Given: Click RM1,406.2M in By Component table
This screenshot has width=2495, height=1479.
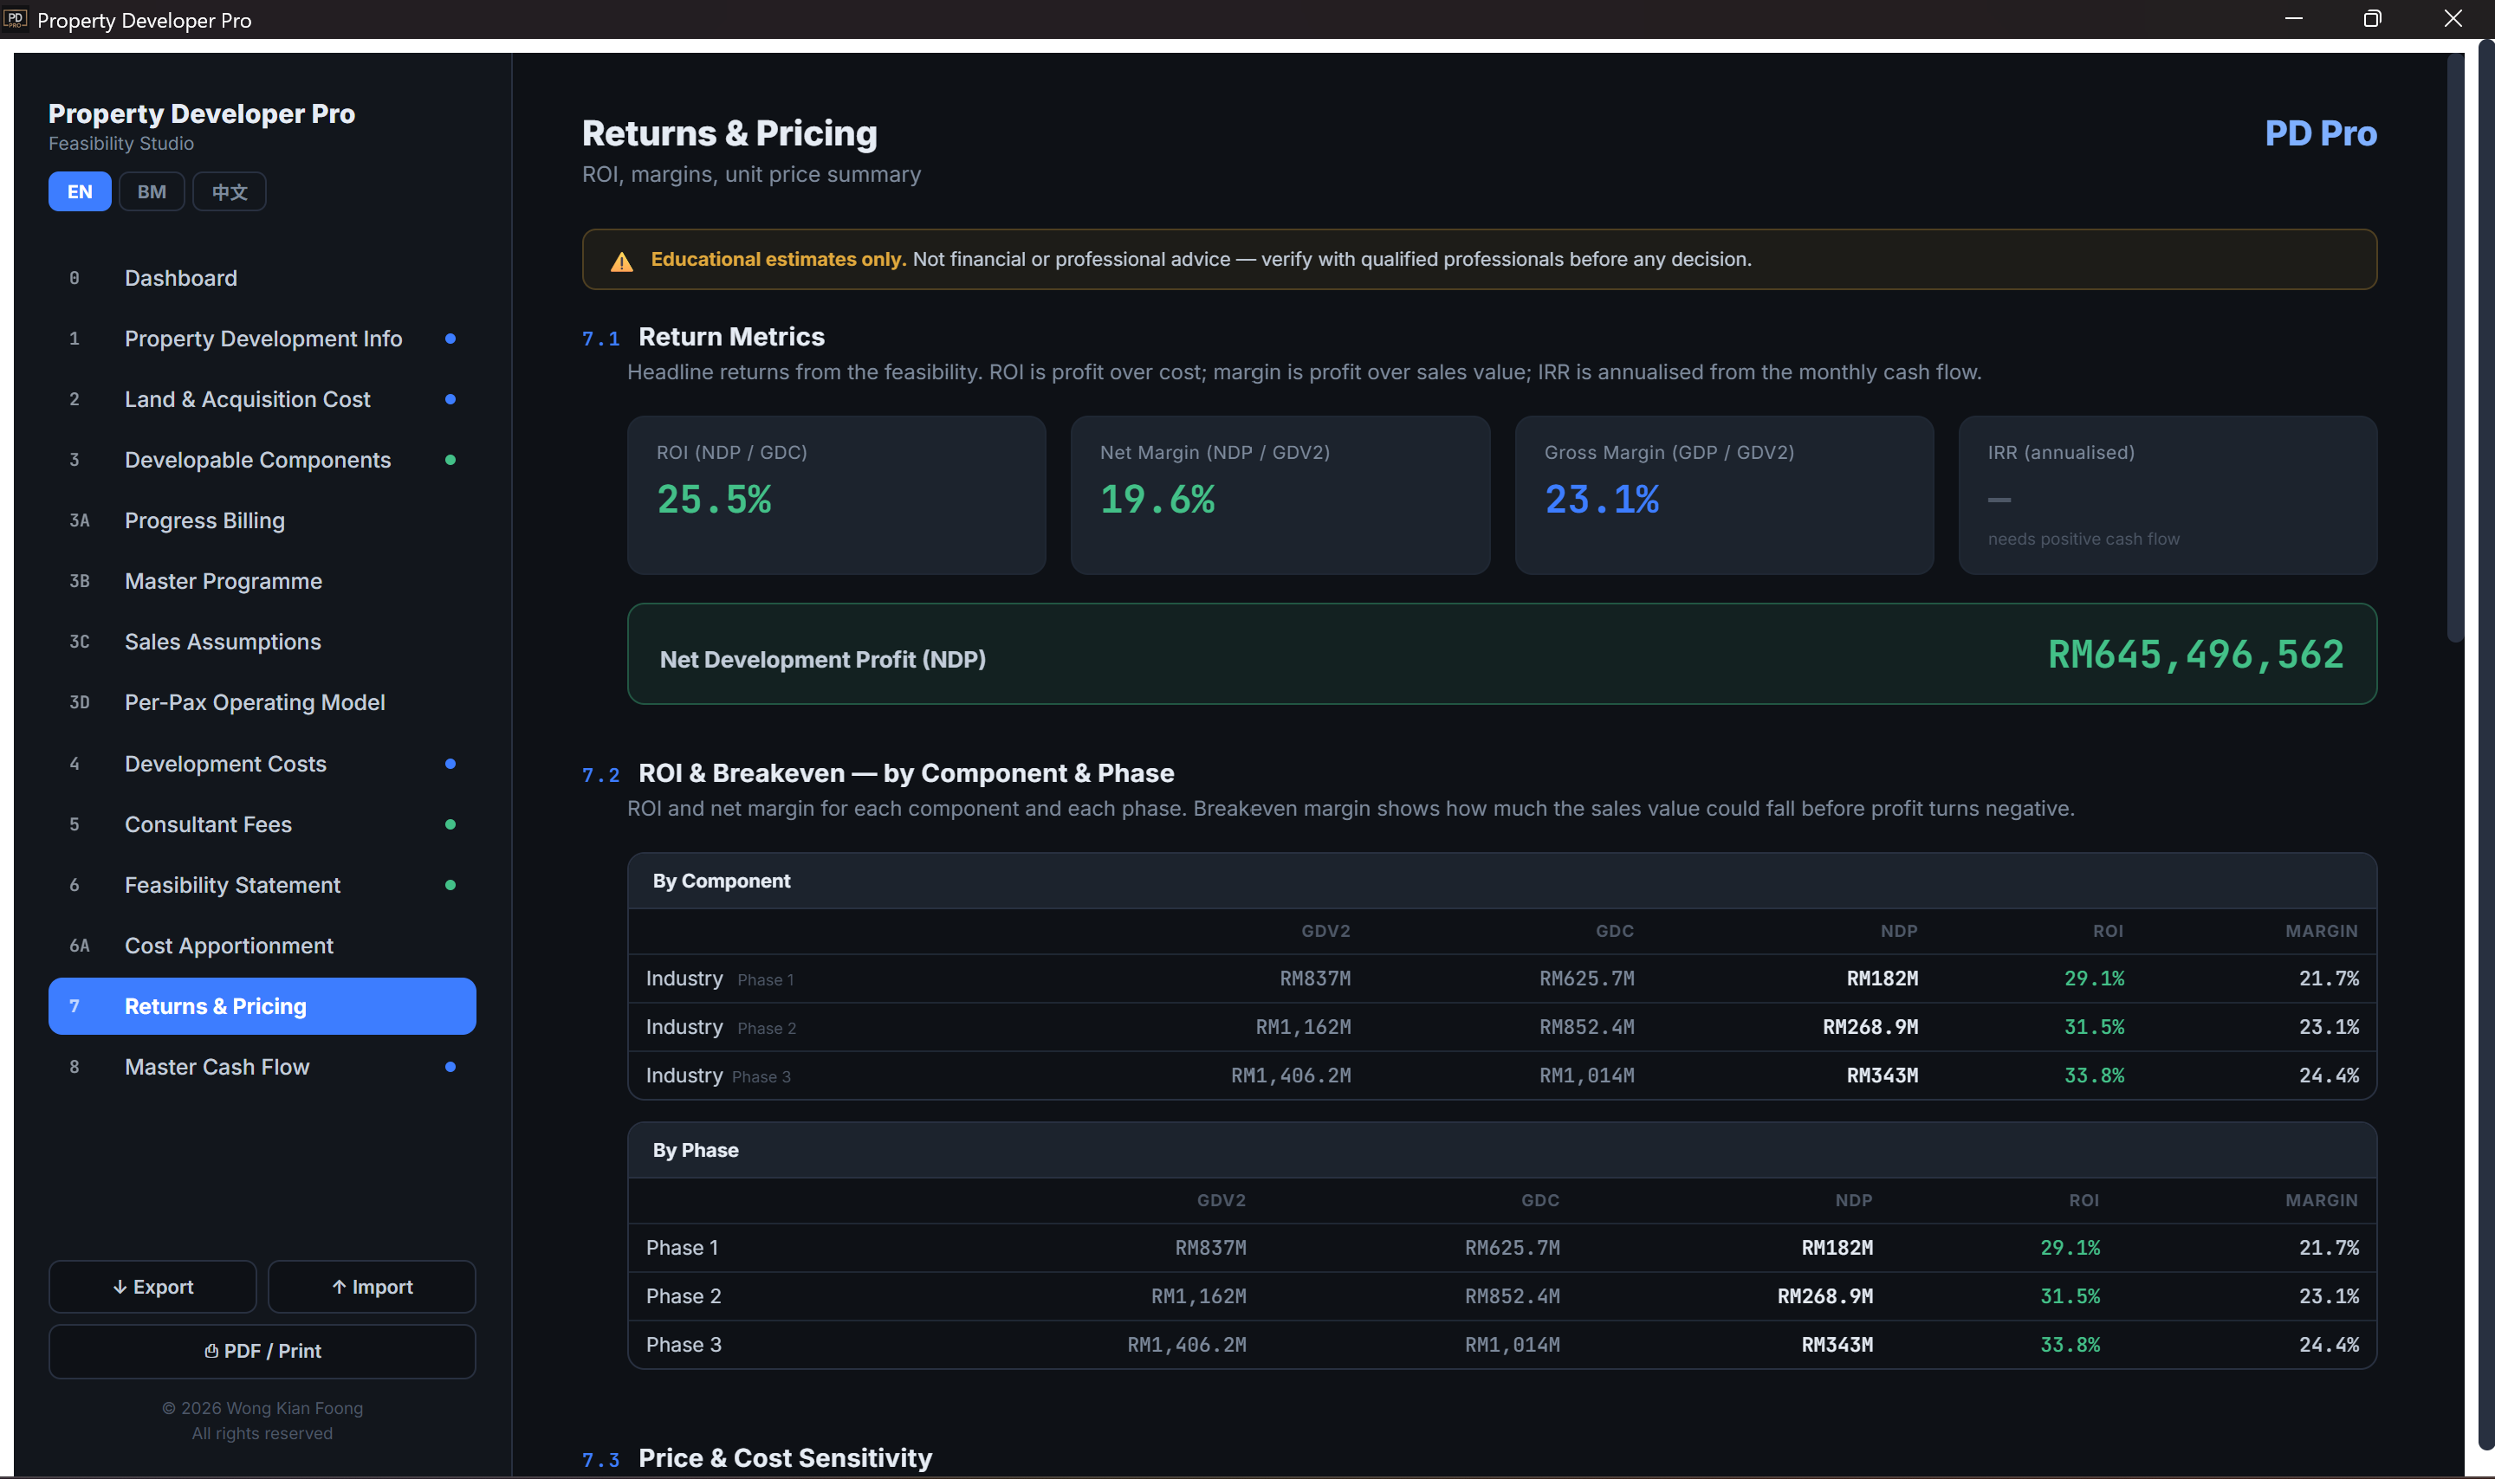Looking at the screenshot, I should click(x=1291, y=1075).
